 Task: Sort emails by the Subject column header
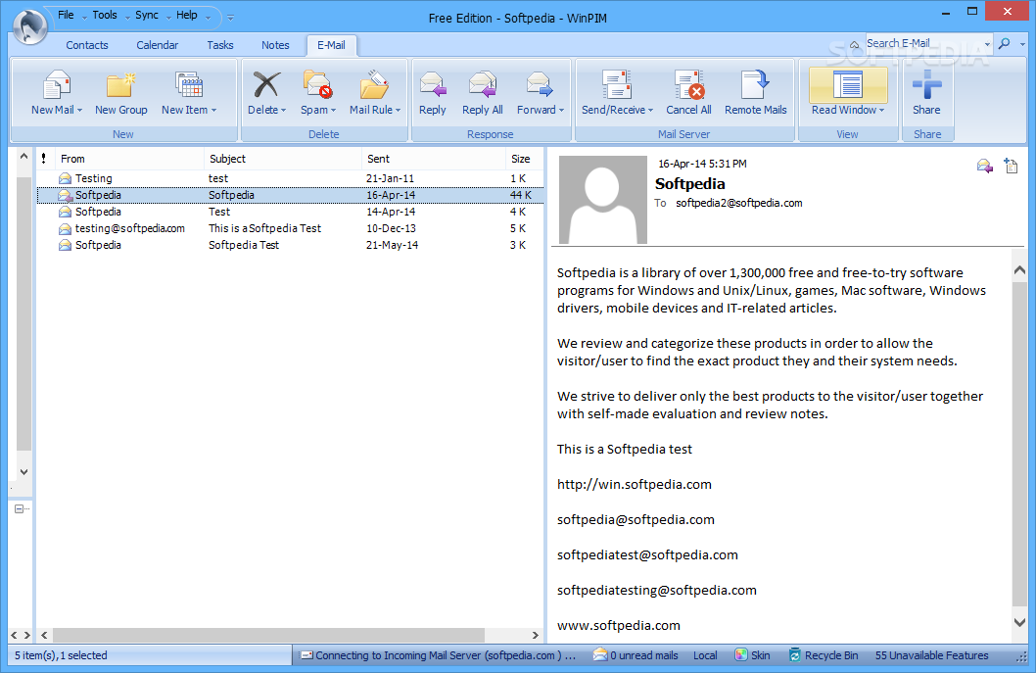(283, 159)
